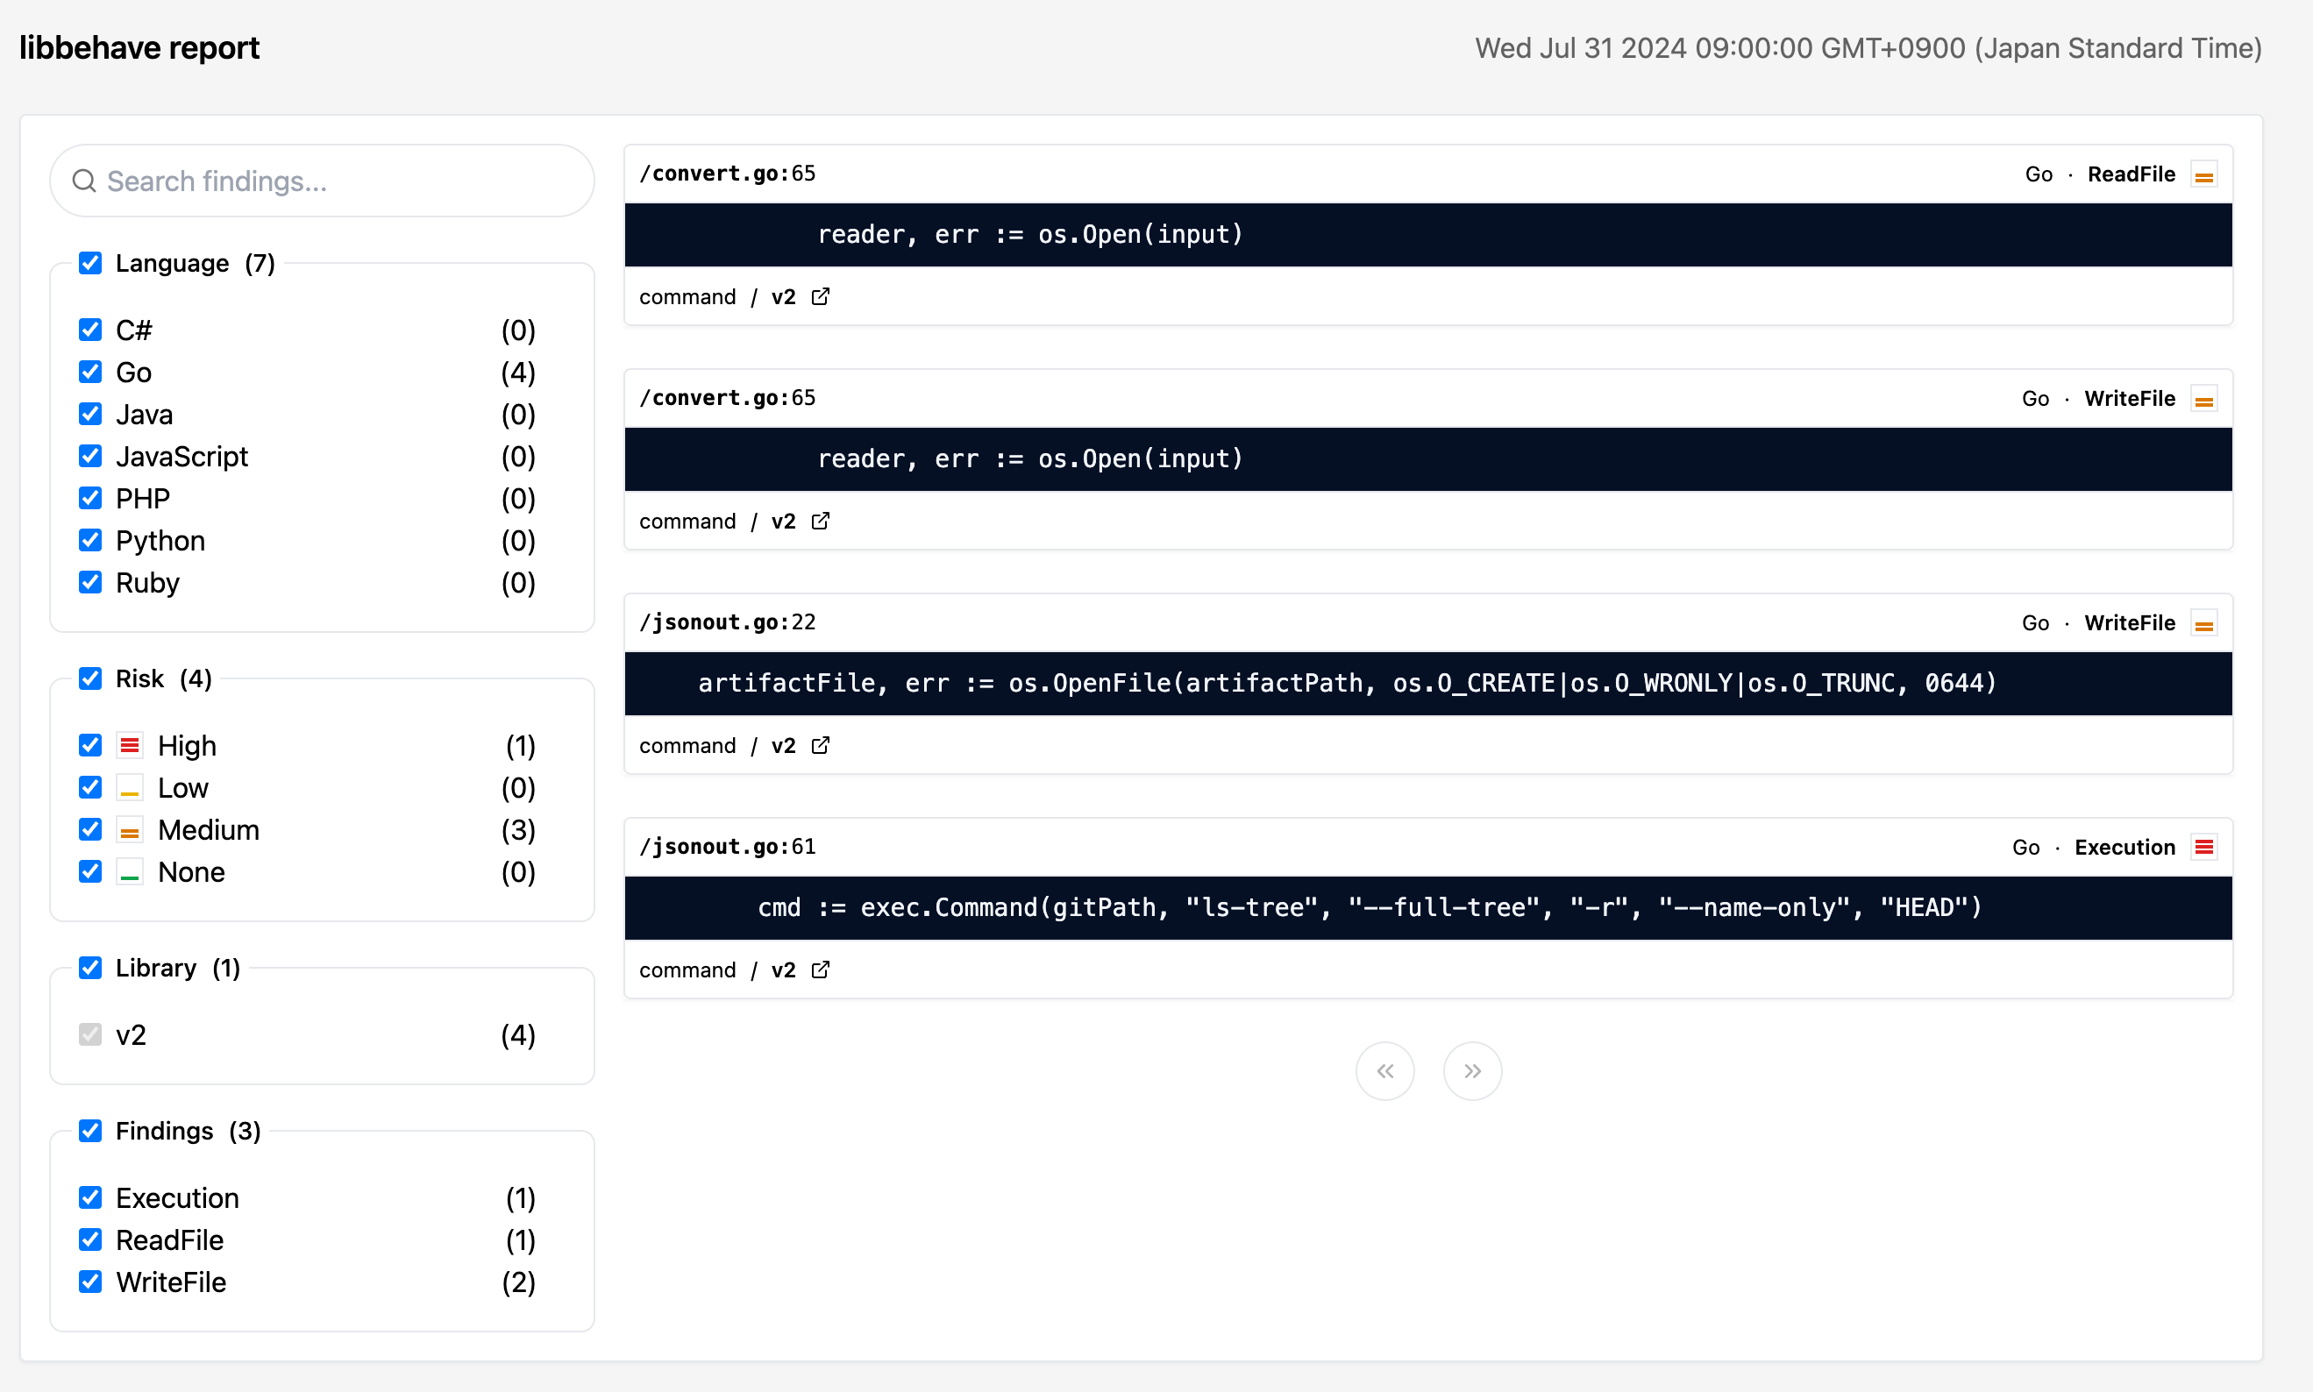Click high risk icon on Execution finding
The height and width of the screenshot is (1392, 2313).
(2203, 847)
